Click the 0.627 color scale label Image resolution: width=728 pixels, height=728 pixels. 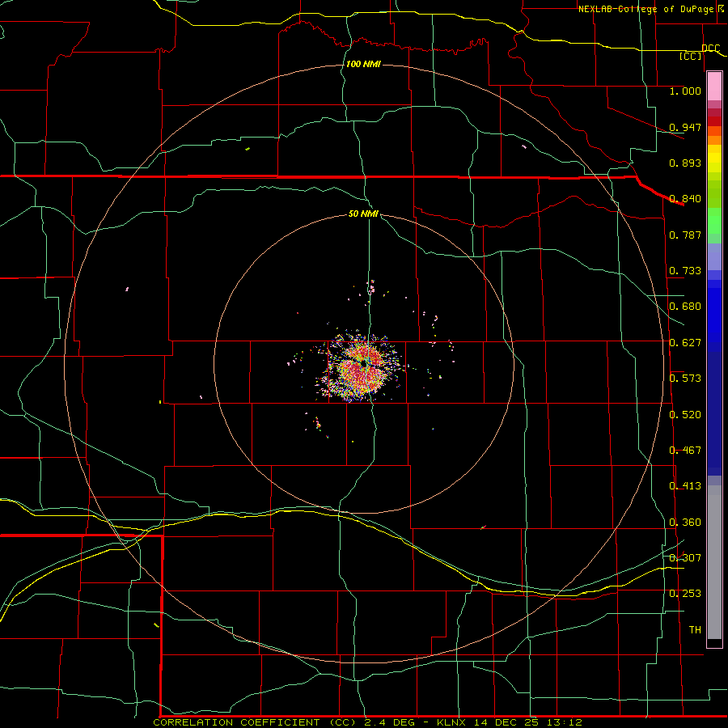(x=685, y=343)
